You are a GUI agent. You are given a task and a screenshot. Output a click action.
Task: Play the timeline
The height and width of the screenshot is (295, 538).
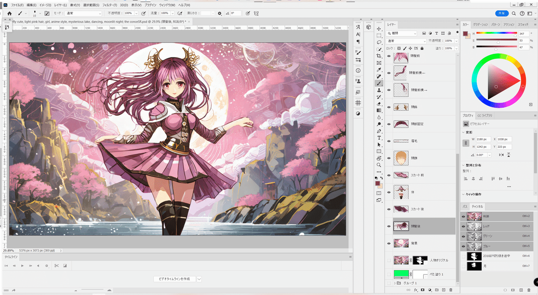22,266
